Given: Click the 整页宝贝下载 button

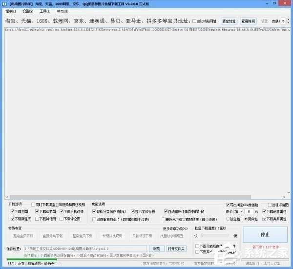Looking at the screenshot, I should 83,236.
